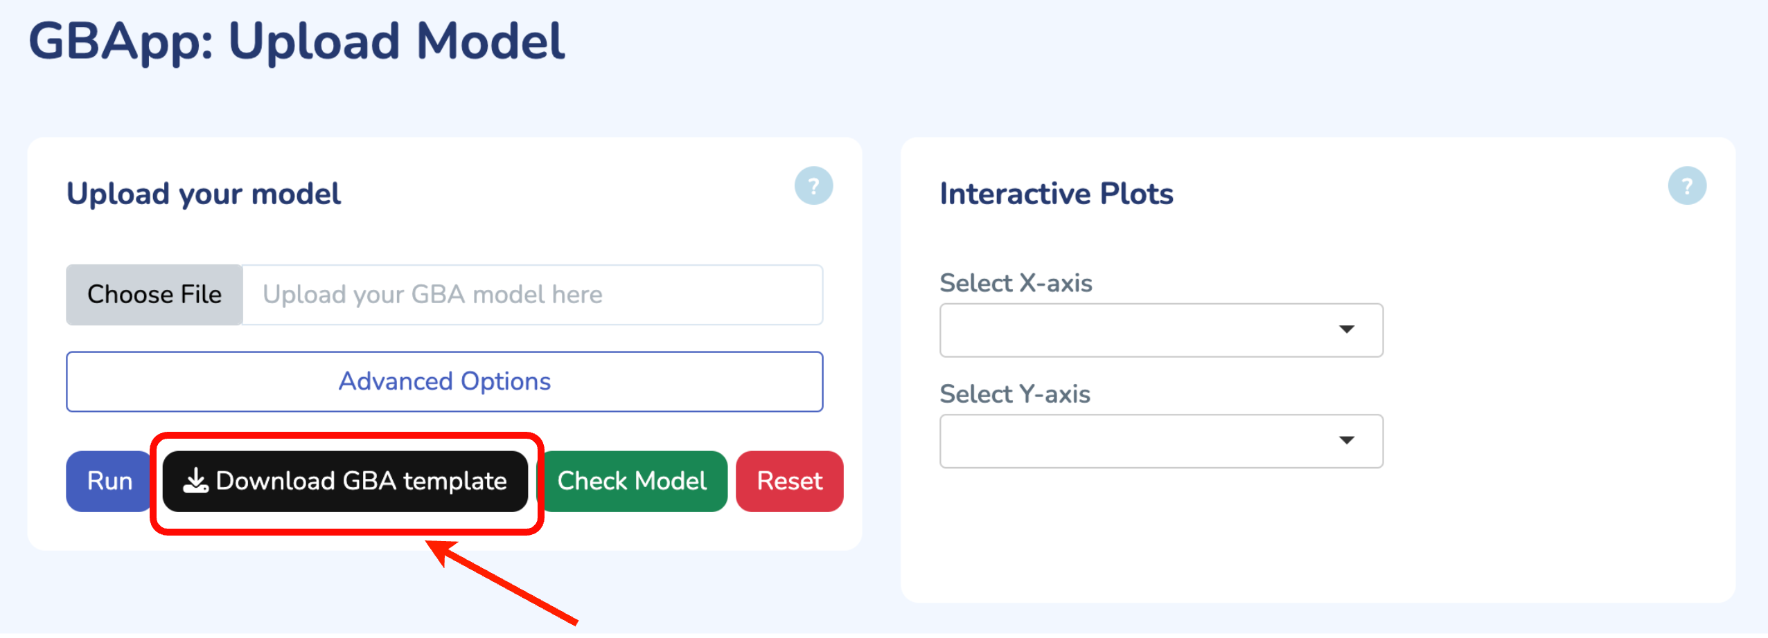Click the Interactive Plots panel header

point(1057,194)
